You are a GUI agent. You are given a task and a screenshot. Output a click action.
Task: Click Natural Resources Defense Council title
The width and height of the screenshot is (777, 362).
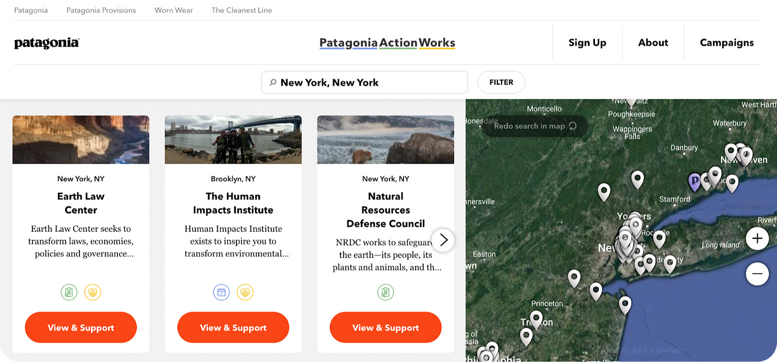coord(386,210)
